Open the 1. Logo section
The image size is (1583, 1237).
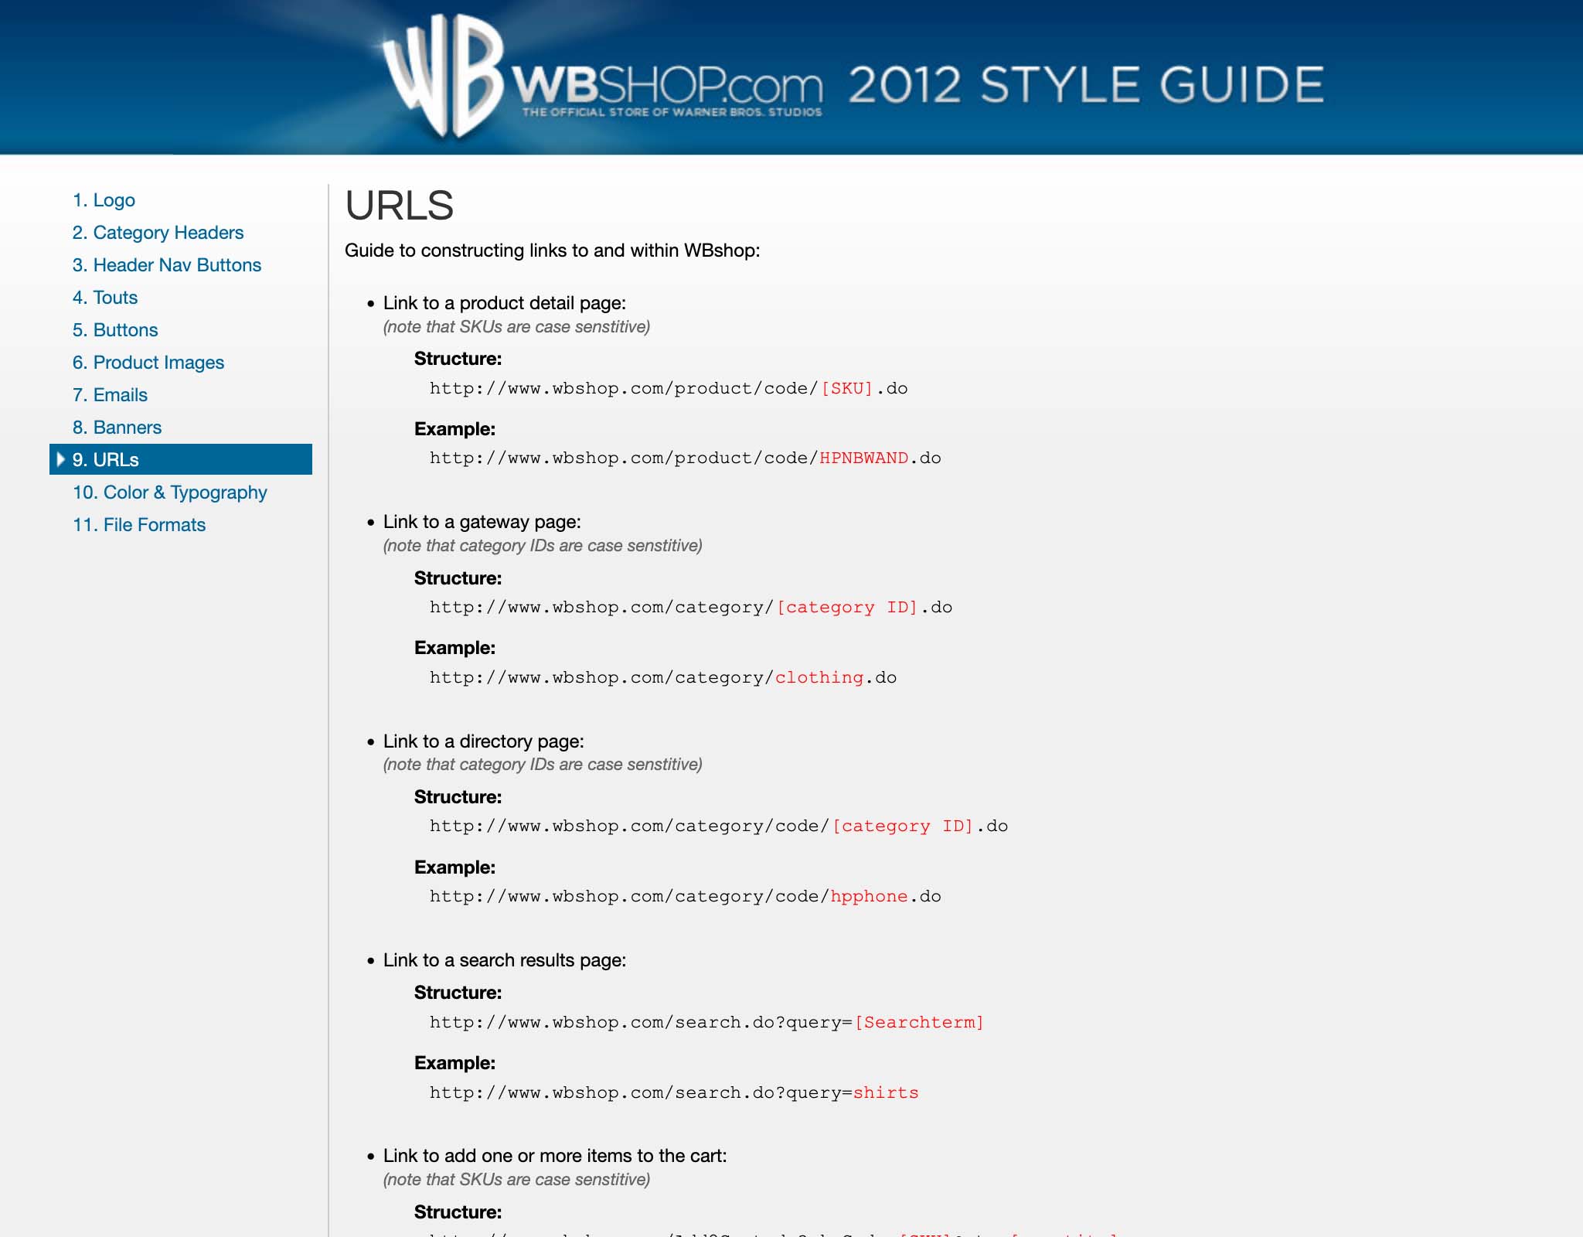tap(104, 200)
